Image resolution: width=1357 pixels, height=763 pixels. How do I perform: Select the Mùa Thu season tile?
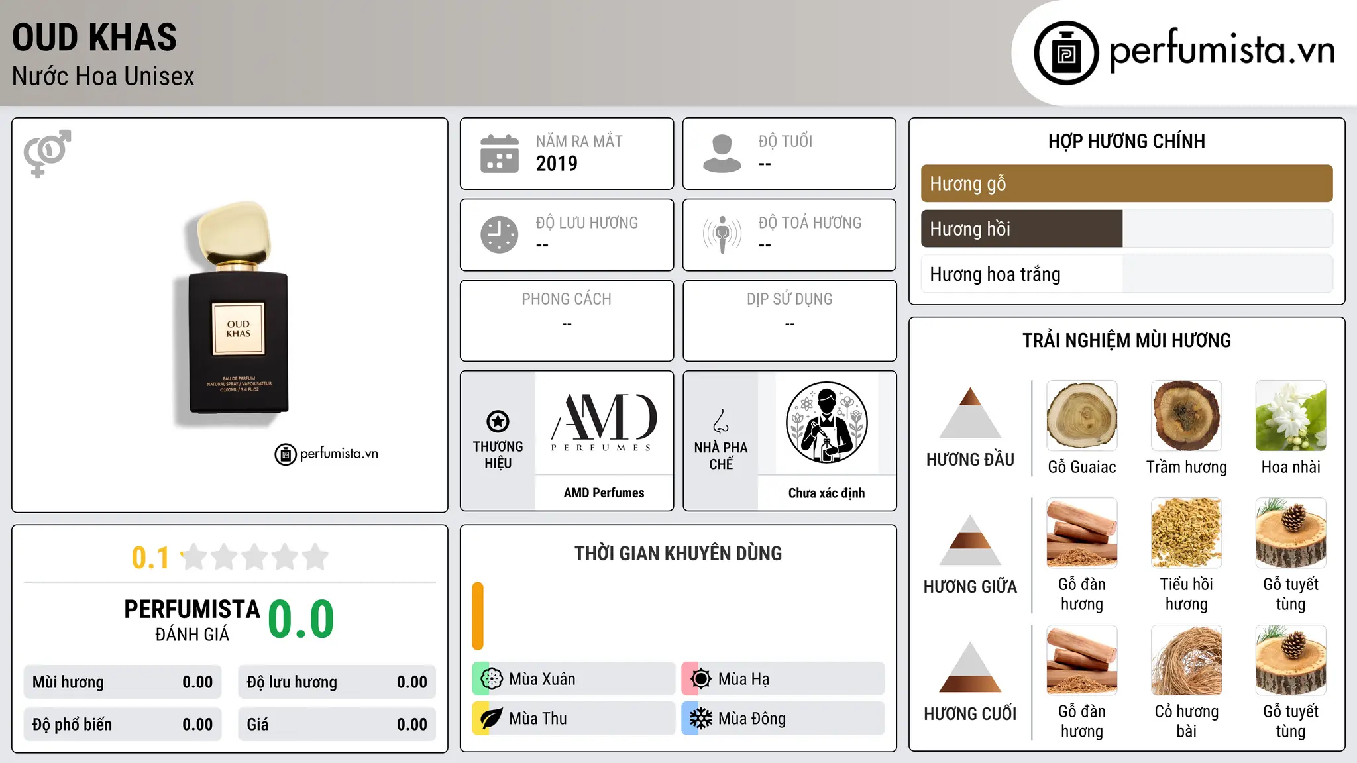click(x=573, y=719)
